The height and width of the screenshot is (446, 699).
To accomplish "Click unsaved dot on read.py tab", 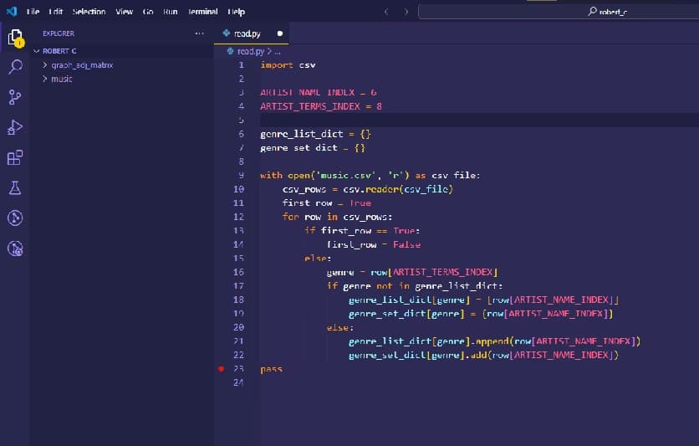I will [x=280, y=33].
